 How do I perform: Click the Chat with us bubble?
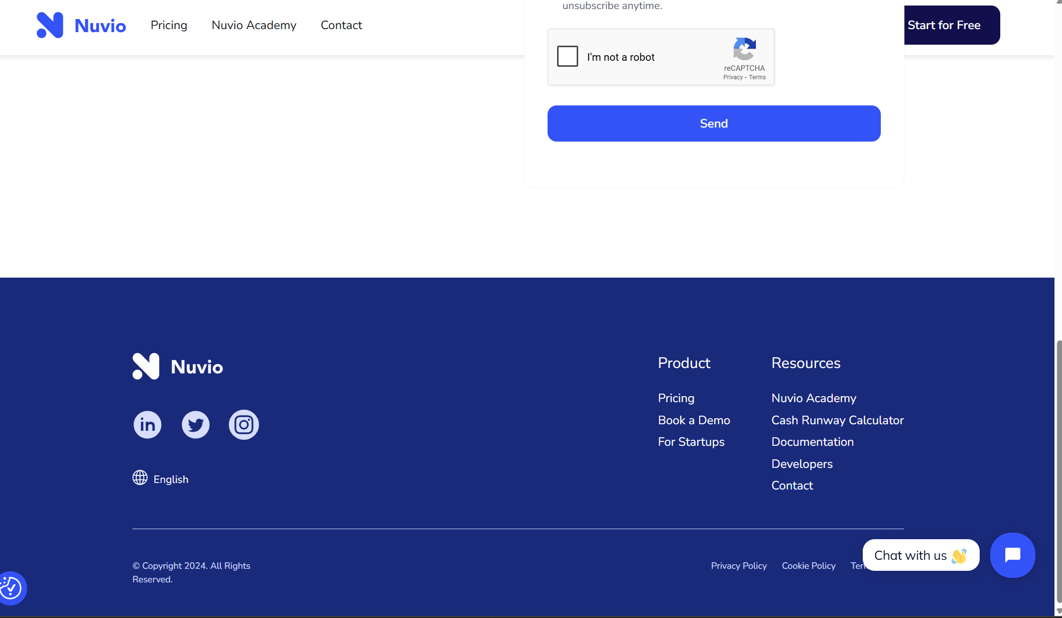(920, 555)
